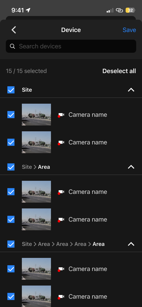Viewport: 142px width, 307px height.
Task: Collapse the Site > Area group chevron
Action: pyautogui.click(x=131, y=167)
